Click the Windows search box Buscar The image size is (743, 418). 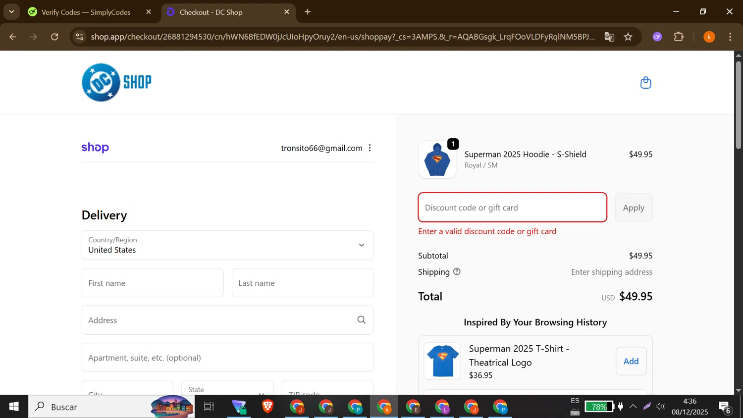point(111,407)
